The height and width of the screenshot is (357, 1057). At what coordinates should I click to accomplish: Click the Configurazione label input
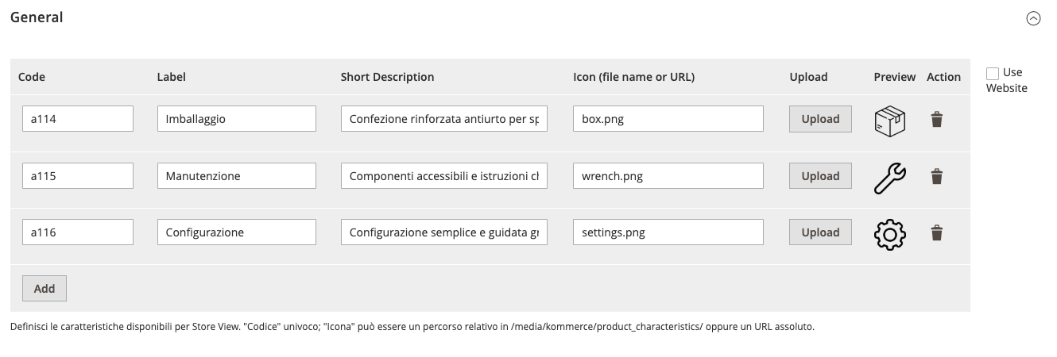[237, 232]
